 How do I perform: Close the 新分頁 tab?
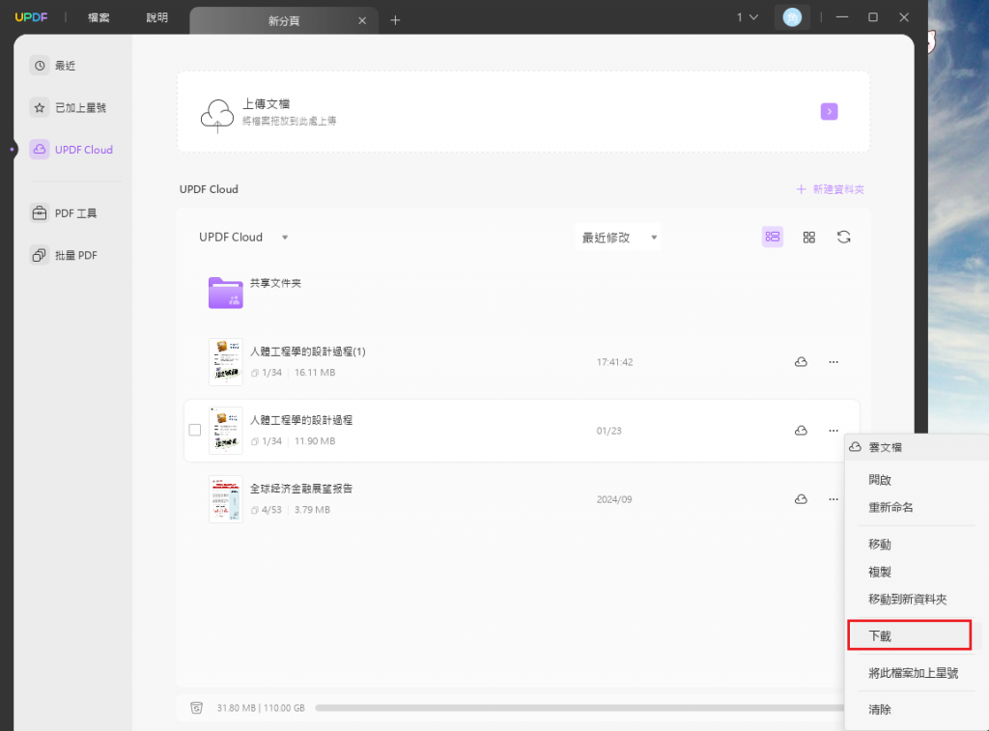pyautogui.click(x=362, y=21)
